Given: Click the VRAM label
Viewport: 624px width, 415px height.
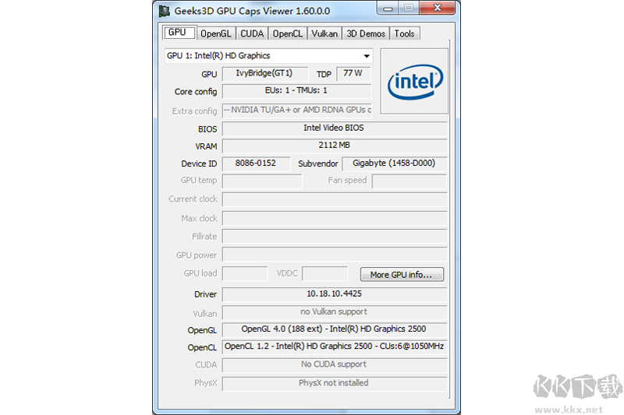Looking at the screenshot, I should click(x=206, y=146).
